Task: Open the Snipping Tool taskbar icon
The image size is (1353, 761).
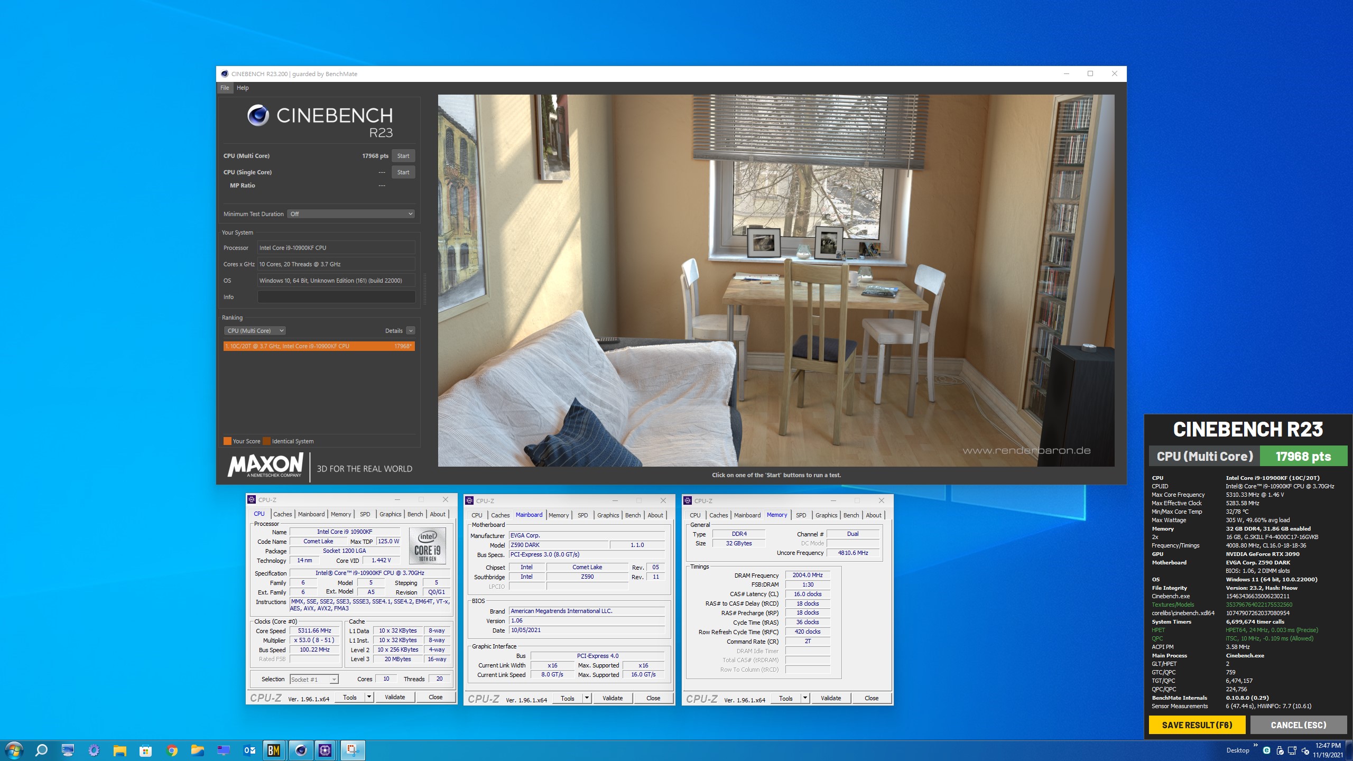Action: click(353, 750)
